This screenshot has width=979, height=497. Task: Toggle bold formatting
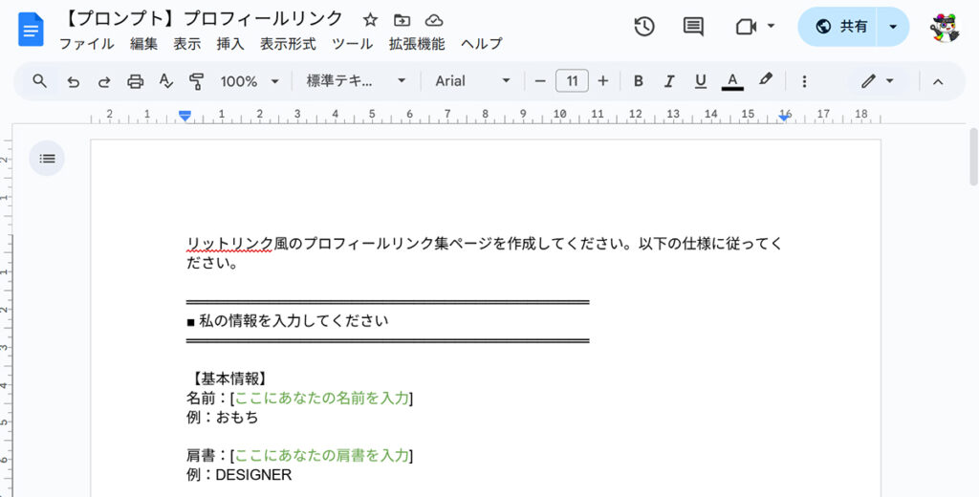[639, 81]
